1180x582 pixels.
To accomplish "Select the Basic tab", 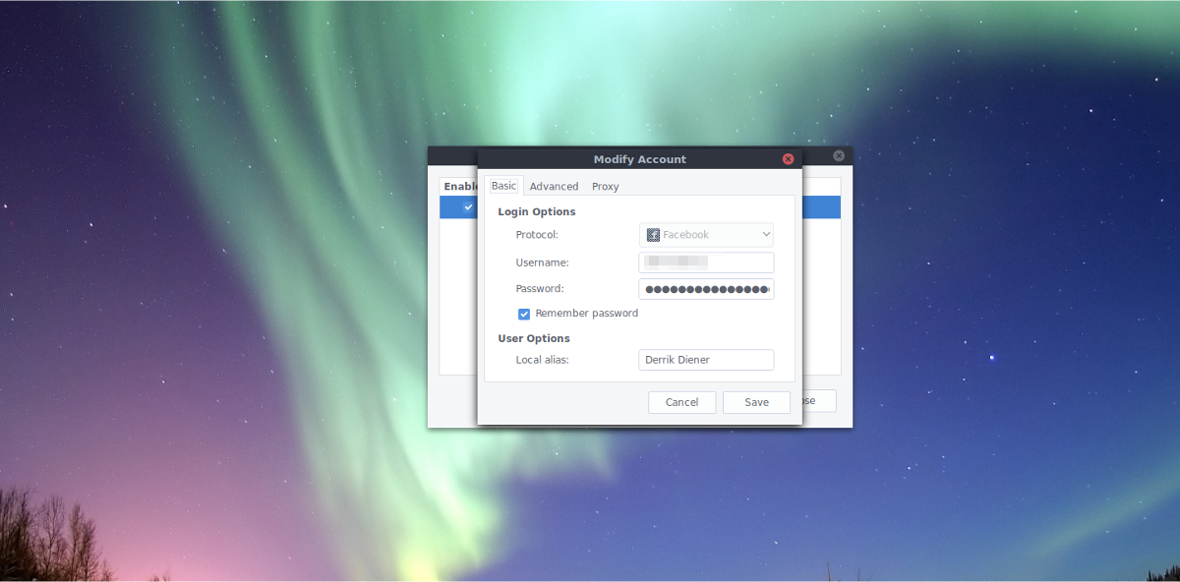I will point(503,185).
